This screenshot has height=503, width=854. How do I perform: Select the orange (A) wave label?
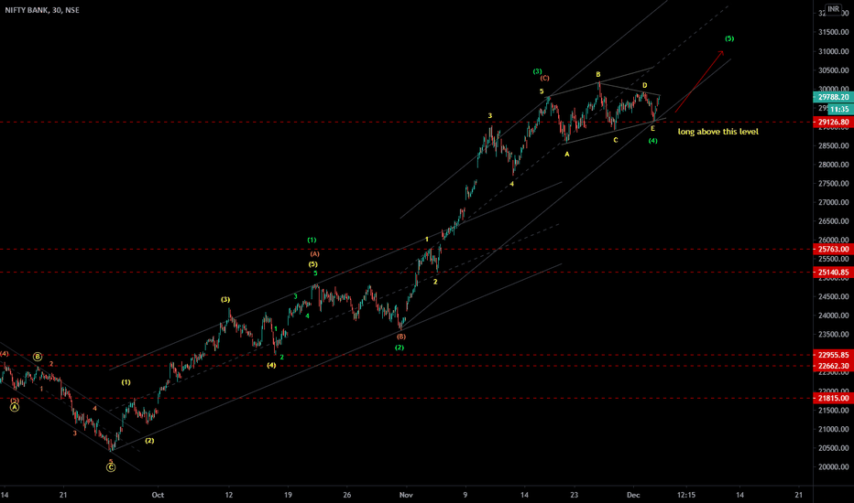coord(315,254)
